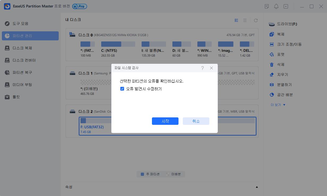Close the file system check dialog
The height and width of the screenshot is (196, 327).
pyautogui.click(x=211, y=68)
